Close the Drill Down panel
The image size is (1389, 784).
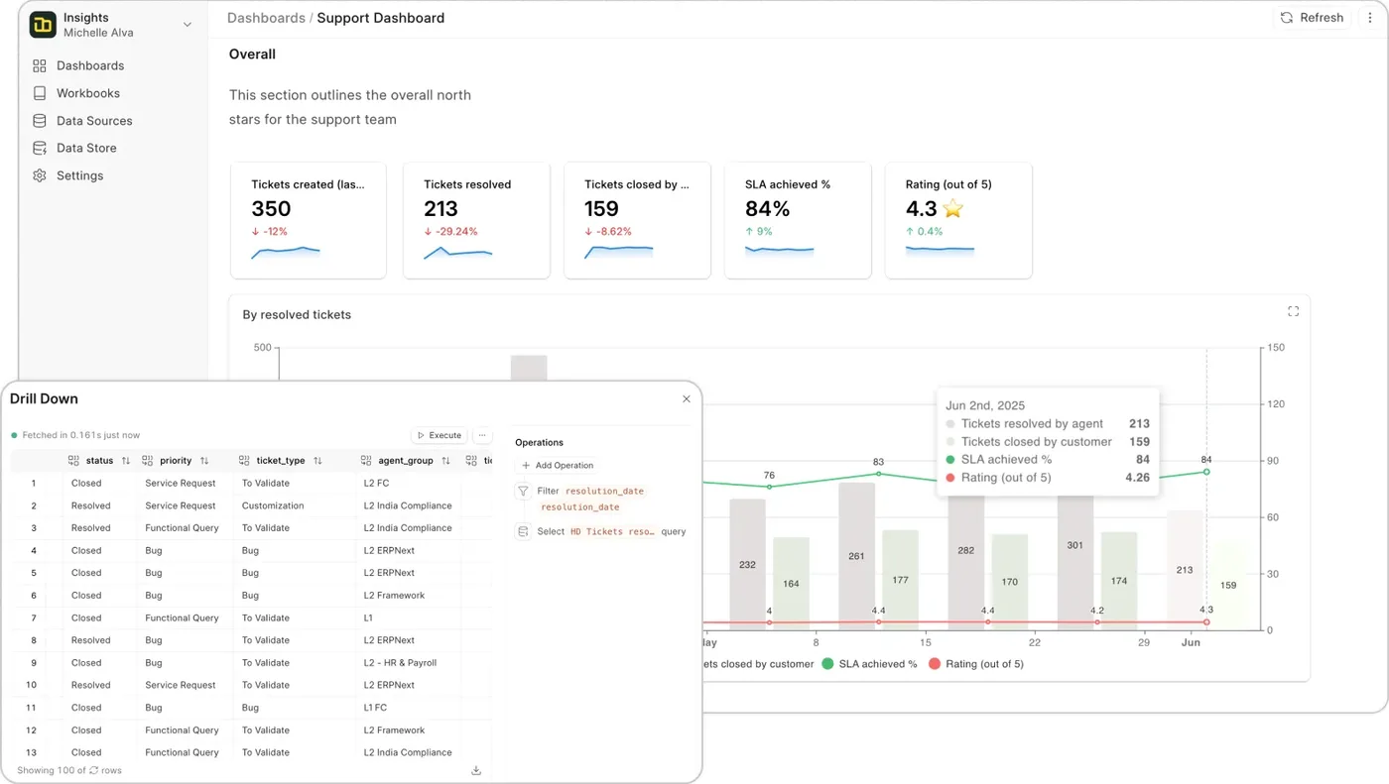(x=687, y=399)
